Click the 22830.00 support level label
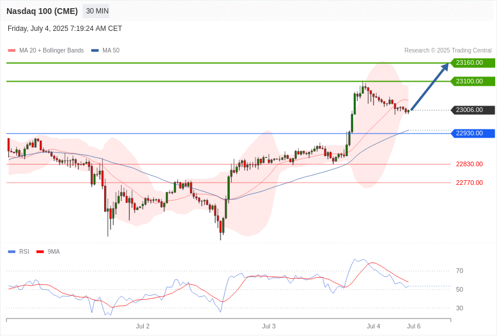This screenshot has width=497, height=336. (x=470, y=164)
